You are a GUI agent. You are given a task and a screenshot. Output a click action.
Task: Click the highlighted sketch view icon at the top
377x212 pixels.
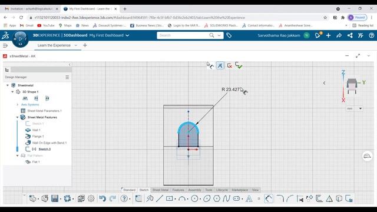(x=220, y=65)
